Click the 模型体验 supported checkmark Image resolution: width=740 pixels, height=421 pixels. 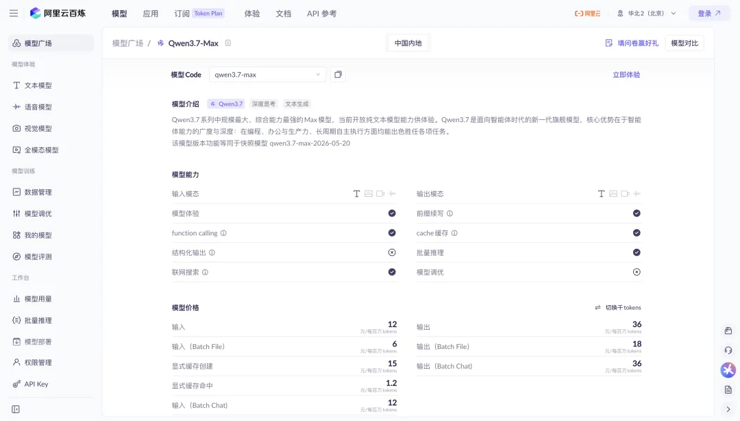pyautogui.click(x=392, y=213)
